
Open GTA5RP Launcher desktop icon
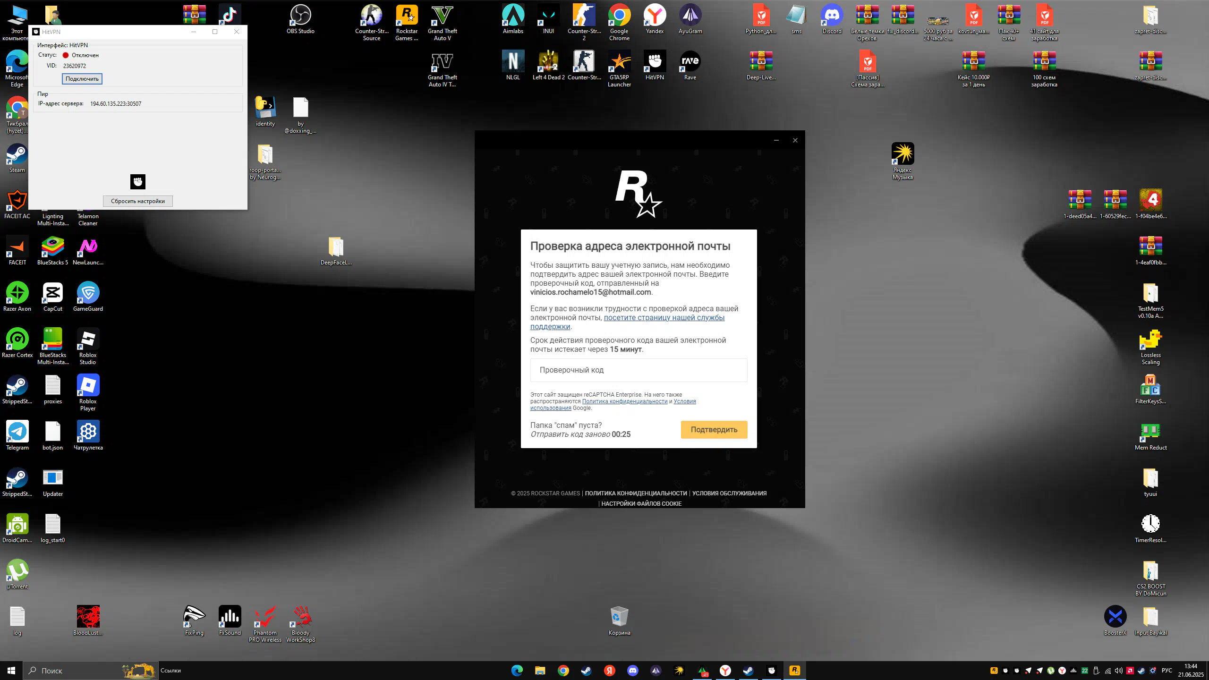pos(619,69)
